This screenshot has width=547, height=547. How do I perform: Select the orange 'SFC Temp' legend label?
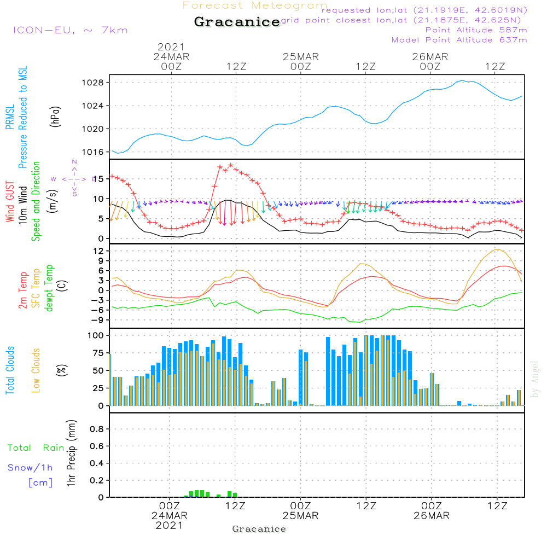[x=36, y=288]
